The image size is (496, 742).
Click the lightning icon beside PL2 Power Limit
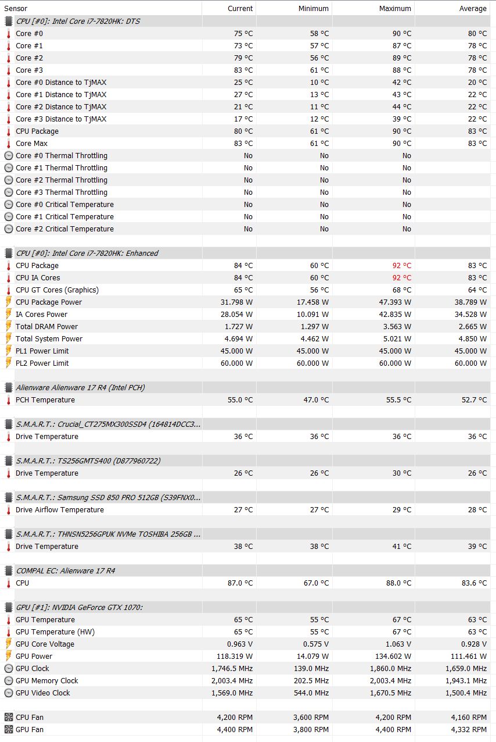tap(9, 363)
